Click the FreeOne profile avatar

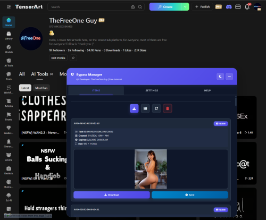tap(31, 39)
